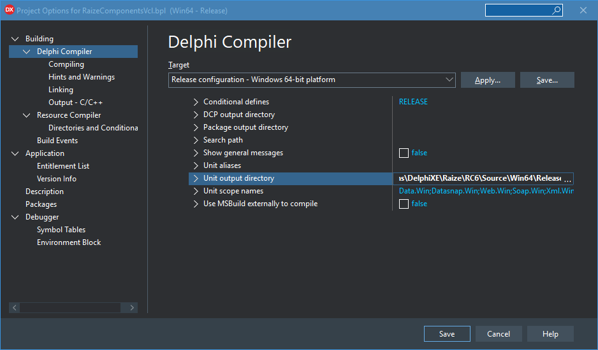Expand the Show general messages option

pyautogui.click(x=196, y=153)
